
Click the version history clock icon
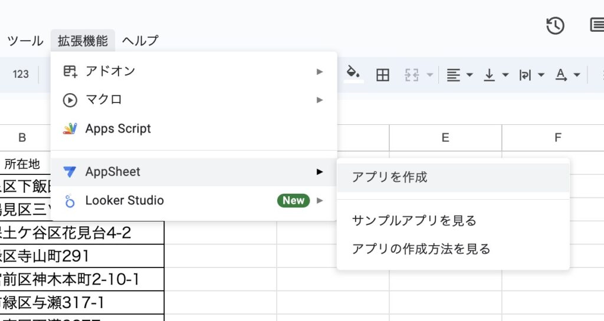click(x=555, y=25)
